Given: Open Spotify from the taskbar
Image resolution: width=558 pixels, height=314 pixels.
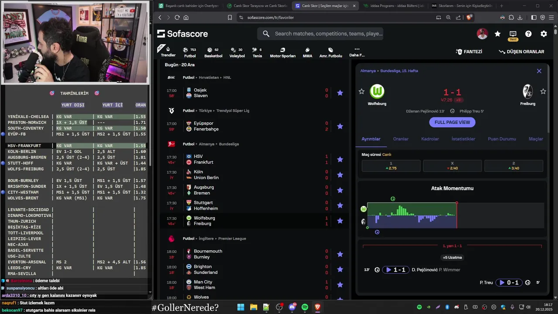Looking at the screenshot, I should tap(305, 307).
